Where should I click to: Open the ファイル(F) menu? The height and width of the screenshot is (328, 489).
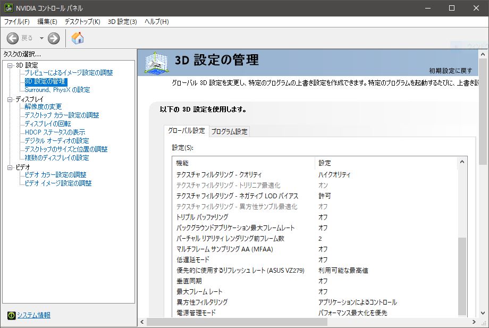tap(17, 21)
